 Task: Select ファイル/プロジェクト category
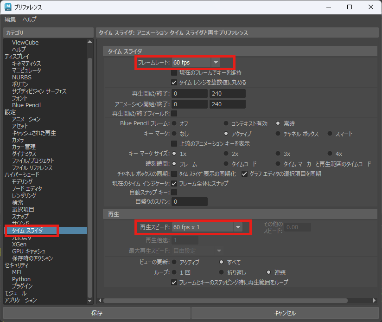coord(33,161)
